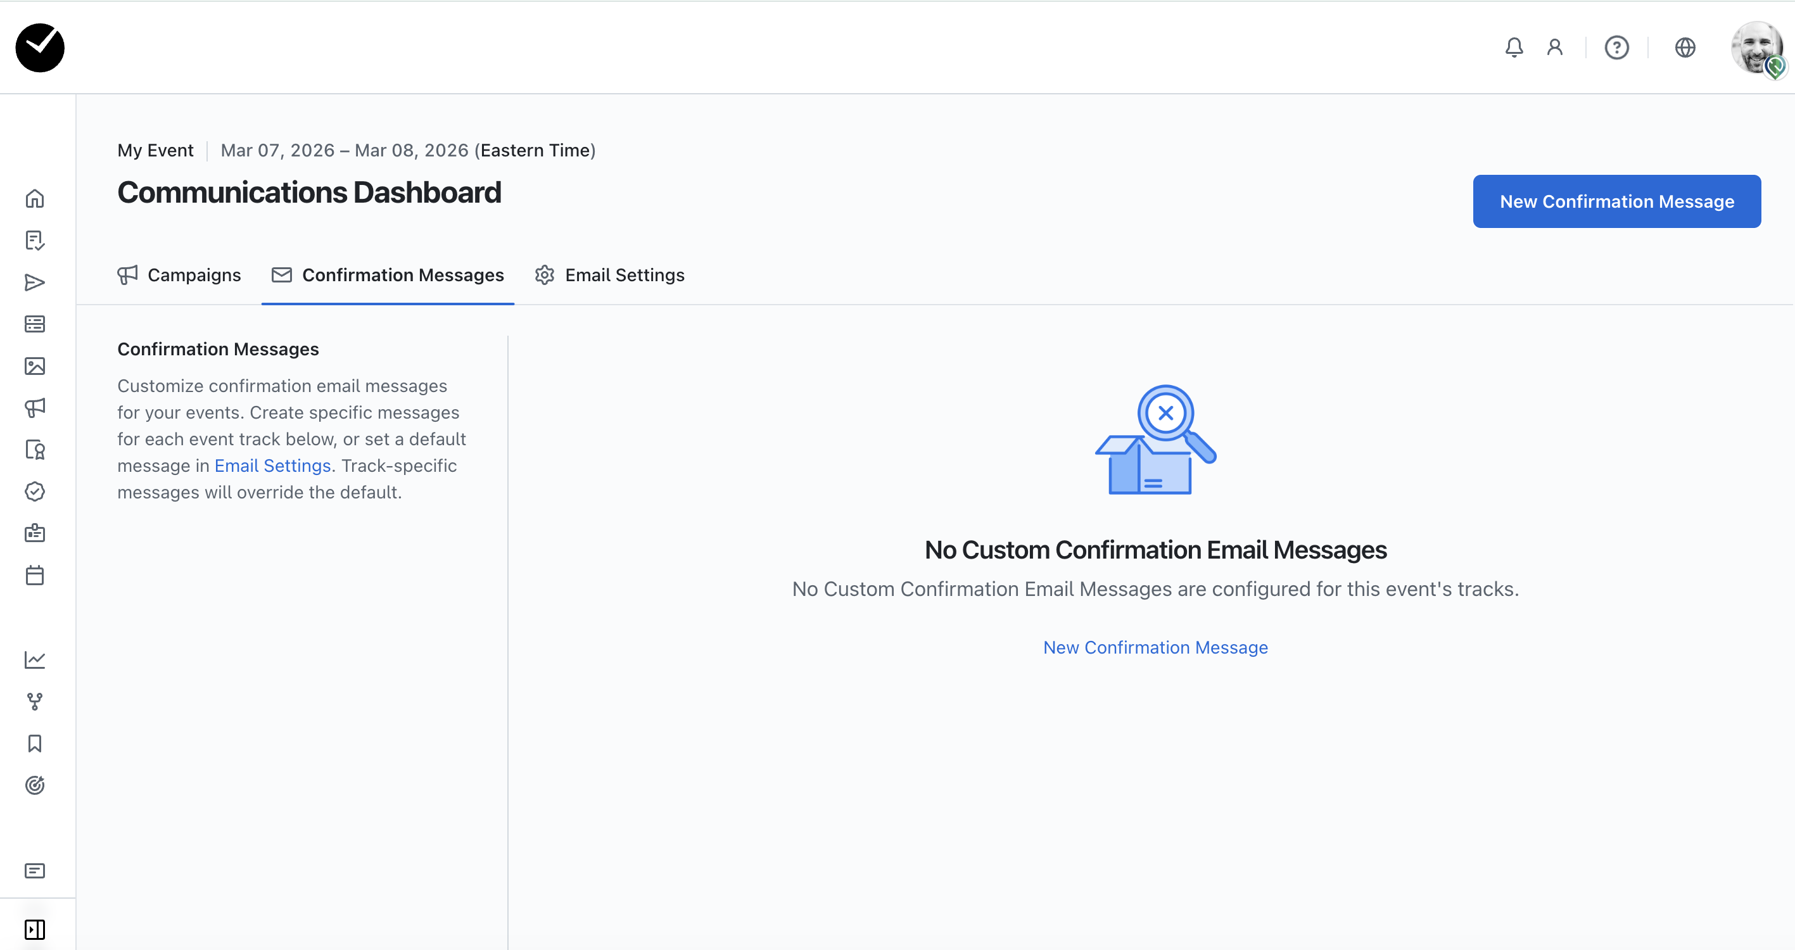Open the notifications bell icon
Screen dimensions: 1795x950
pos(1514,47)
